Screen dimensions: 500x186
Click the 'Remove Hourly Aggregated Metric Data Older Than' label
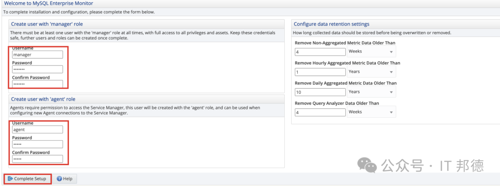347,63
